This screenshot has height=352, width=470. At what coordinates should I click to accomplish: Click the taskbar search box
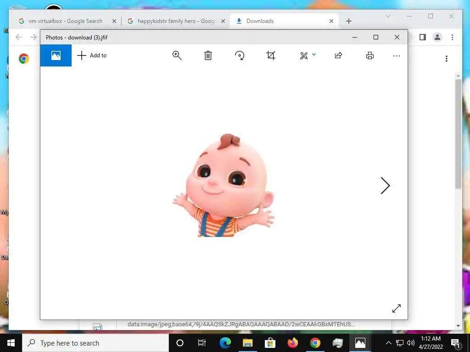click(95, 343)
